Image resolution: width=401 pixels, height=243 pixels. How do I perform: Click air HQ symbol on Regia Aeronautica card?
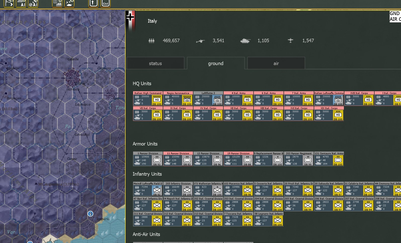pyautogui.click(x=187, y=100)
